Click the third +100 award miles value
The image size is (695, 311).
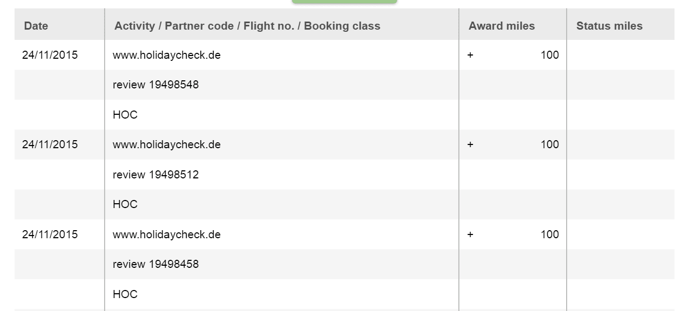click(513, 234)
